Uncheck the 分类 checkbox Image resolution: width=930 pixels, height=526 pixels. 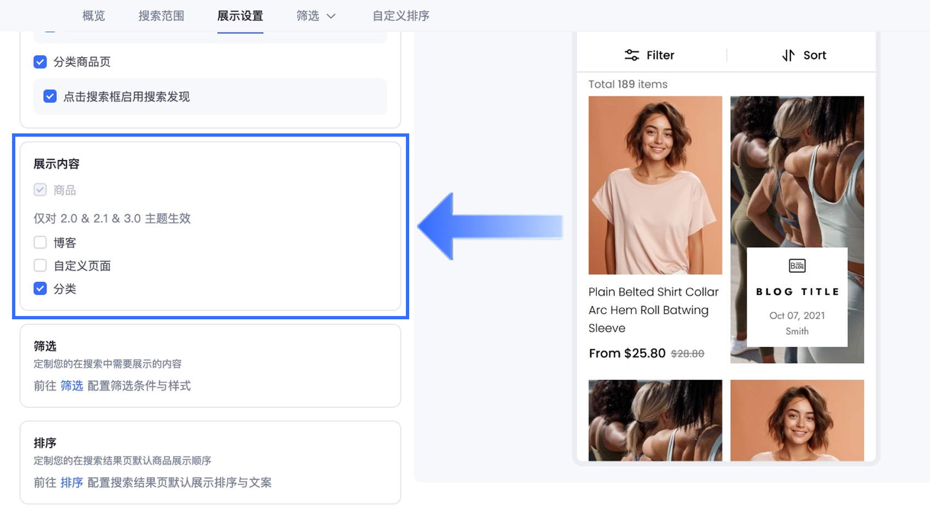click(40, 289)
